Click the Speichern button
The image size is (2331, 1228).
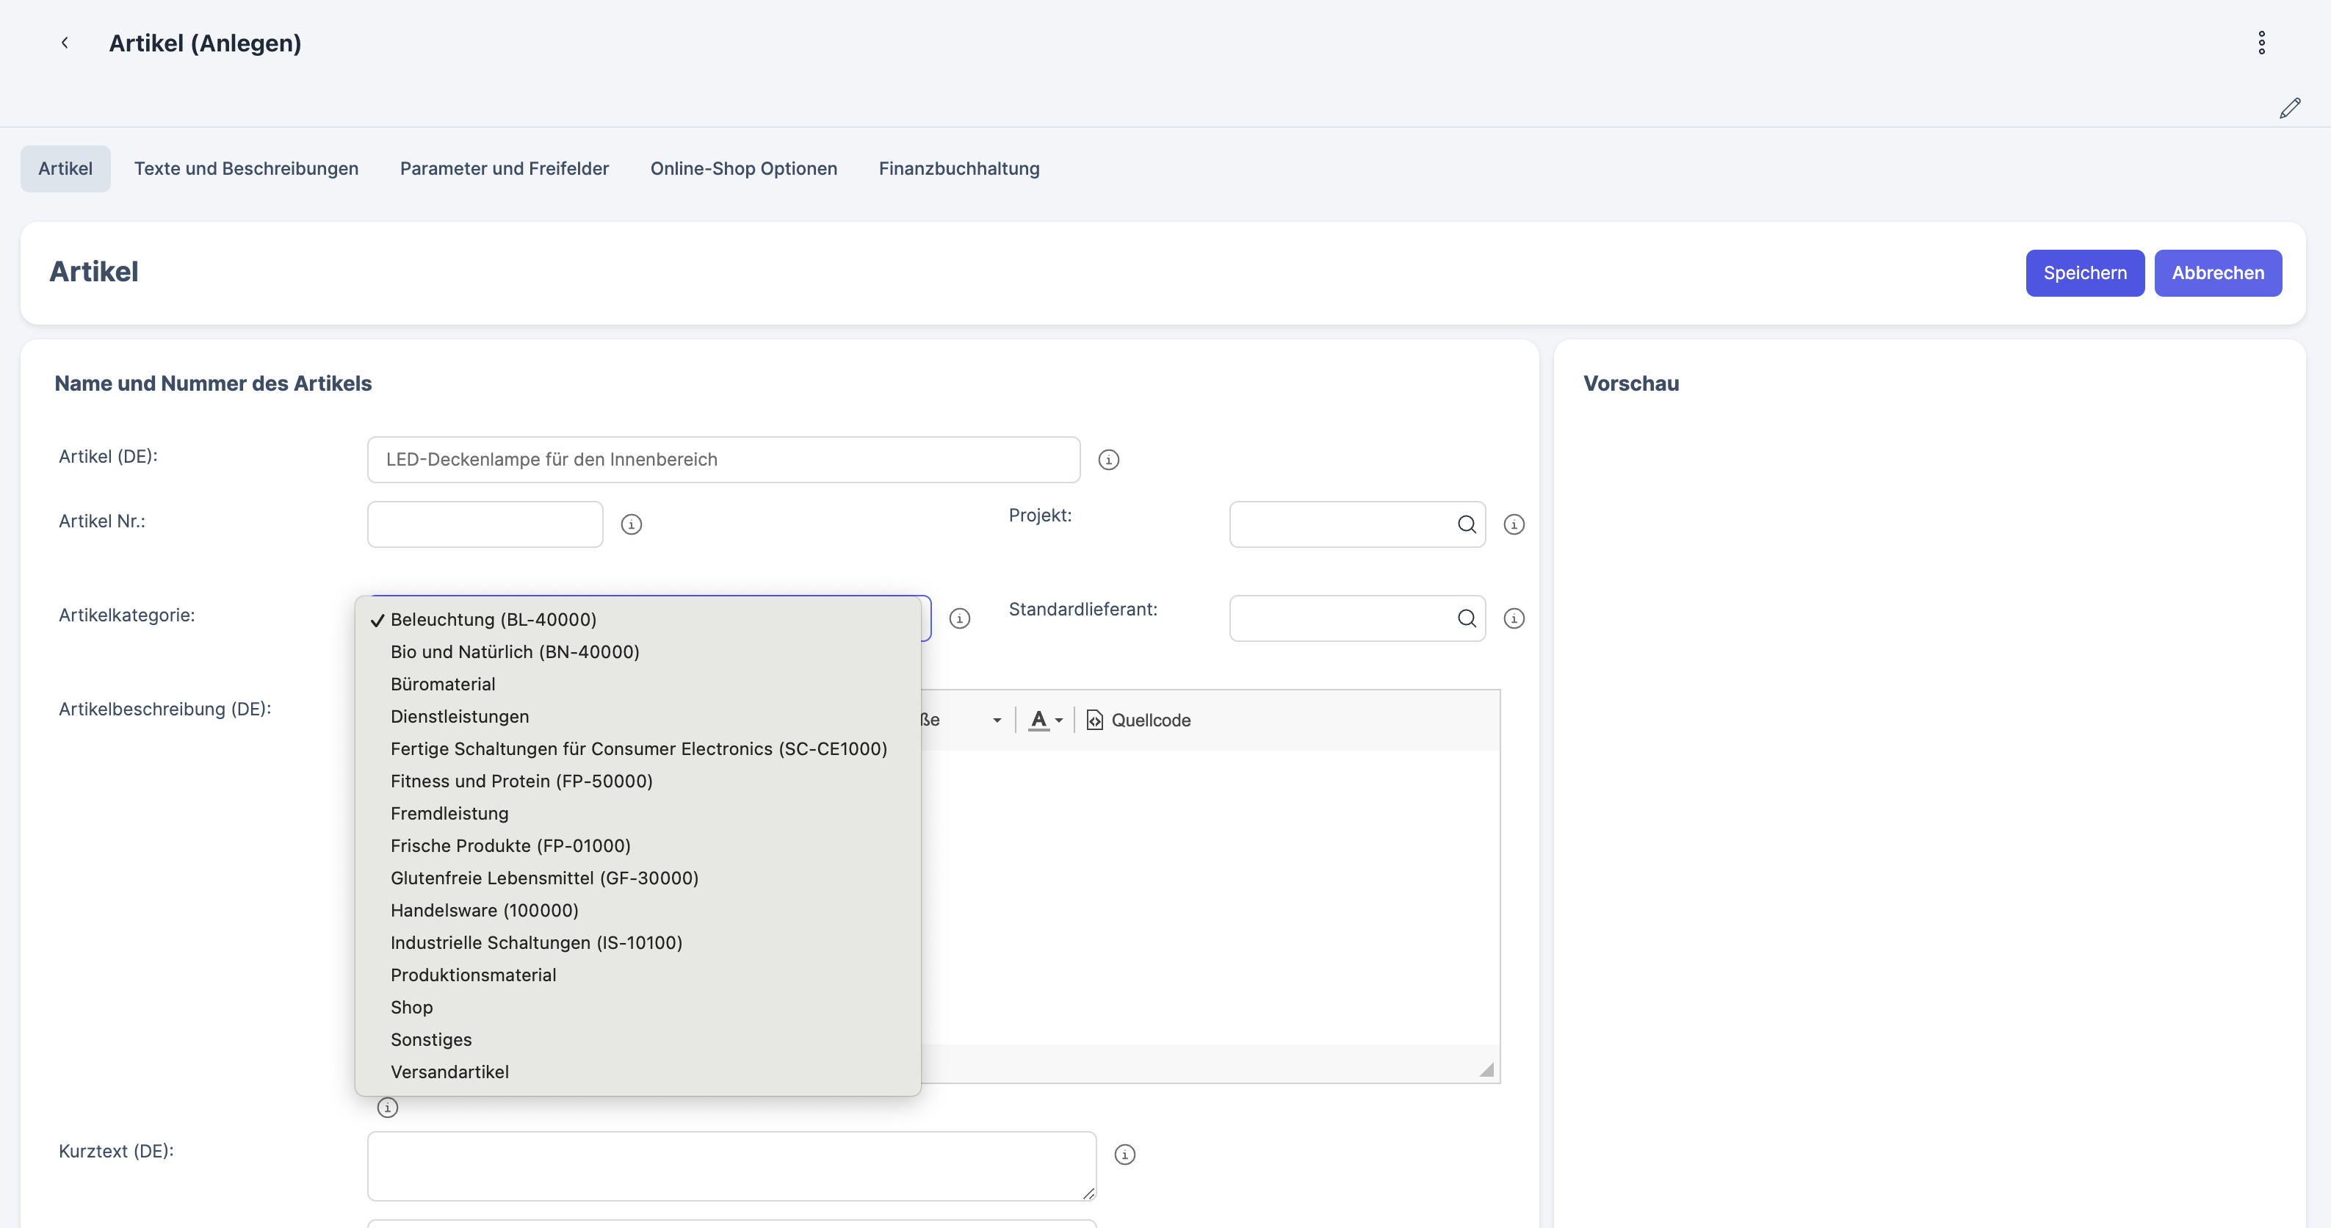(x=2084, y=273)
